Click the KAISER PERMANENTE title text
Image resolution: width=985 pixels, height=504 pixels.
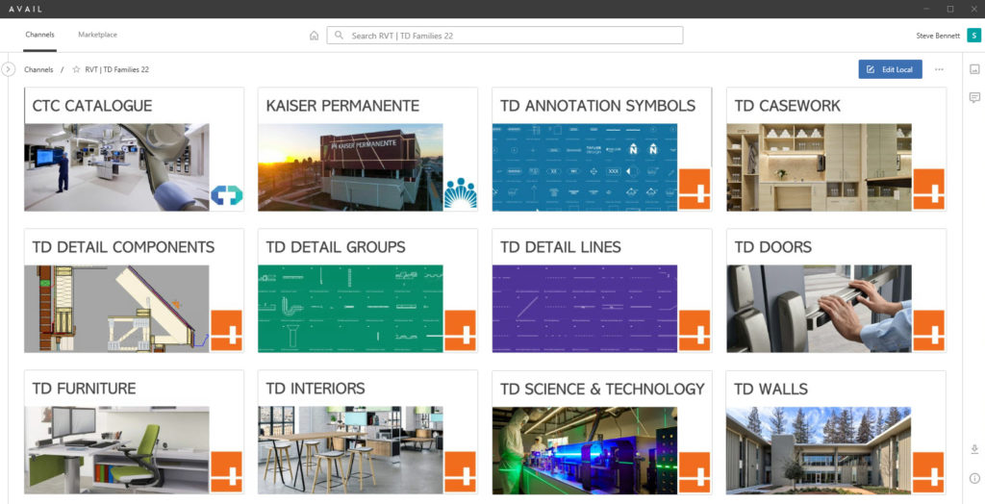pyautogui.click(x=343, y=106)
